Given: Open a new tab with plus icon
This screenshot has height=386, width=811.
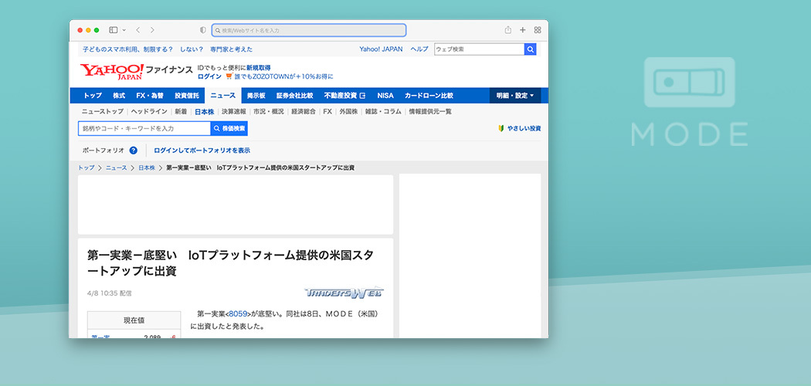Looking at the screenshot, I should tap(523, 30).
